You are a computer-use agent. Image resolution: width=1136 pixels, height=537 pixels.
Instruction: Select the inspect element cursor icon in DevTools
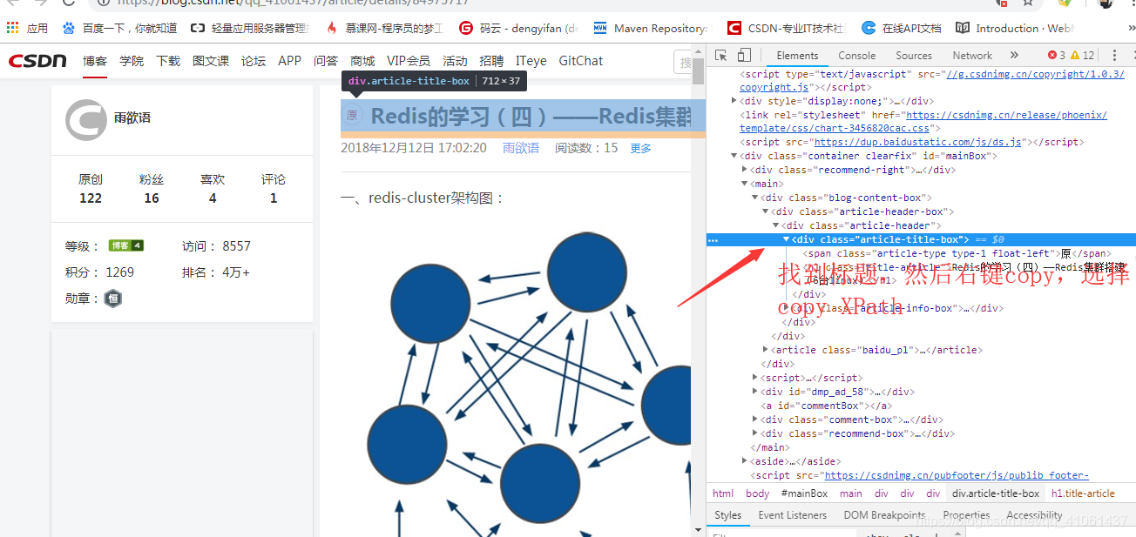[x=721, y=54]
